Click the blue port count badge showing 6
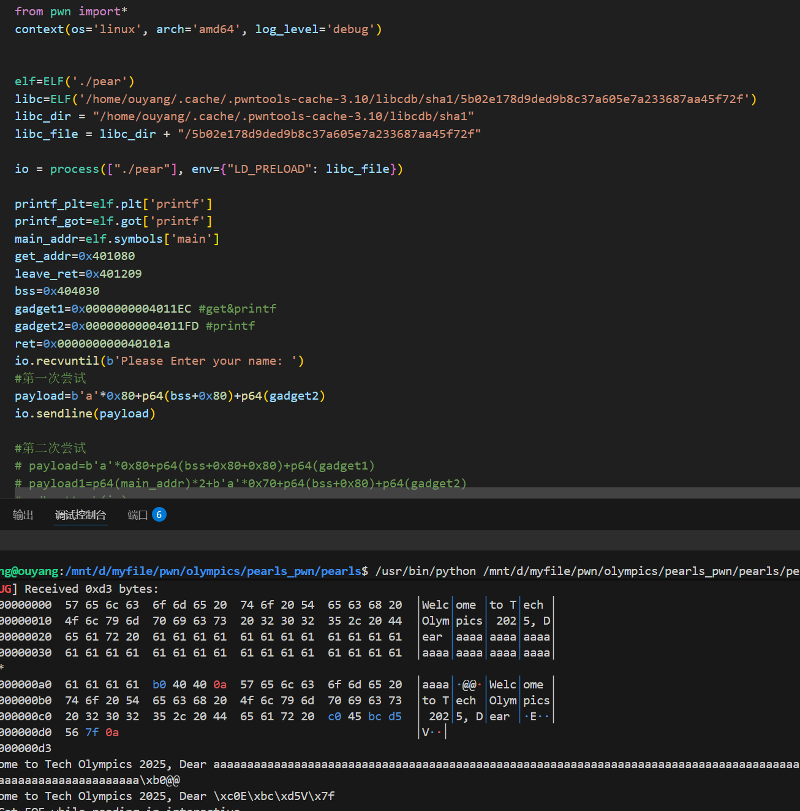The height and width of the screenshot is (811, 800). click(x=159, y=514)
